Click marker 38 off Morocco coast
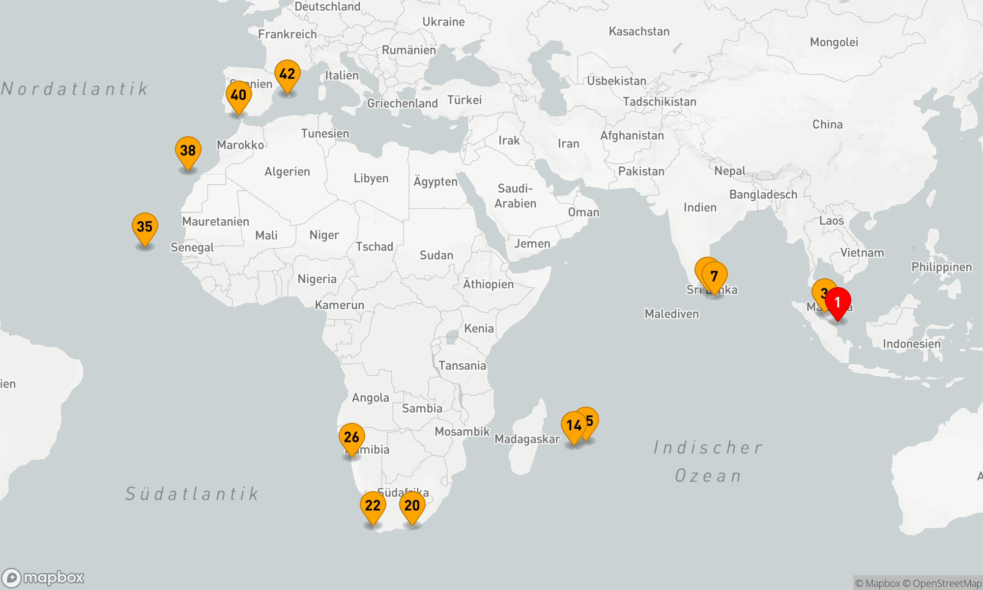 [x=188, y=151]
